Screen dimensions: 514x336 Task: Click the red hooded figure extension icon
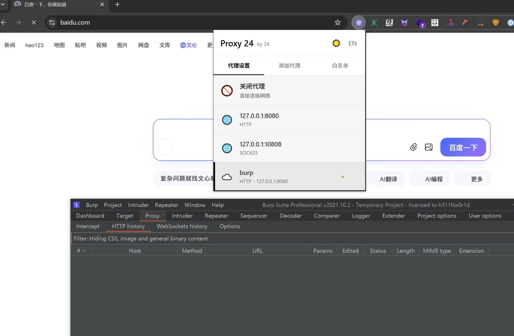450,23
